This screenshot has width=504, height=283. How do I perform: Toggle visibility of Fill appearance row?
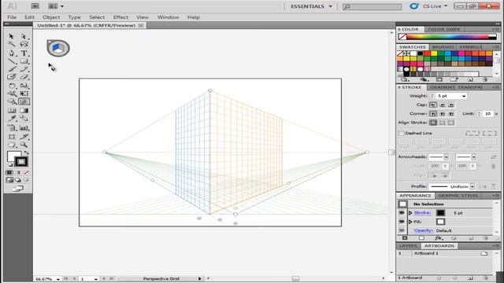coord(402,222)
